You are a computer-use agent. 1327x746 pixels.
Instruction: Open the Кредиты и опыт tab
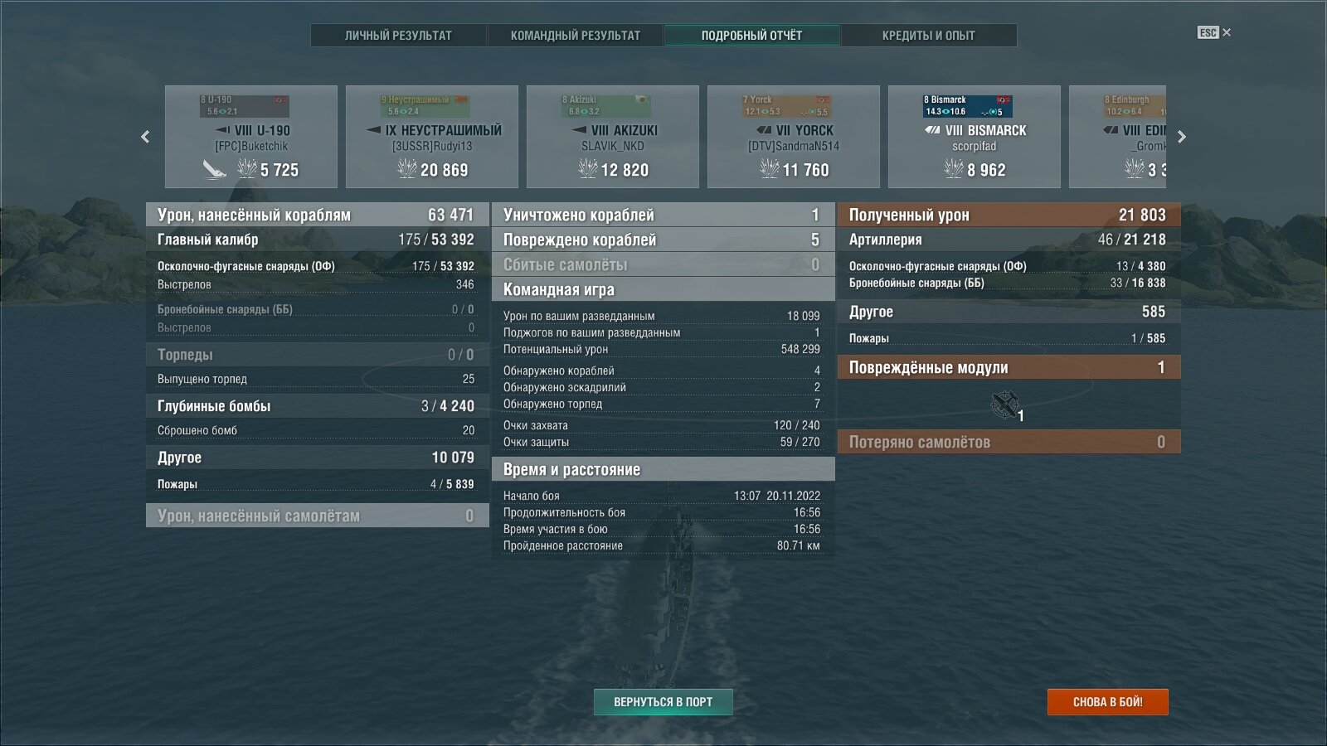928,35
